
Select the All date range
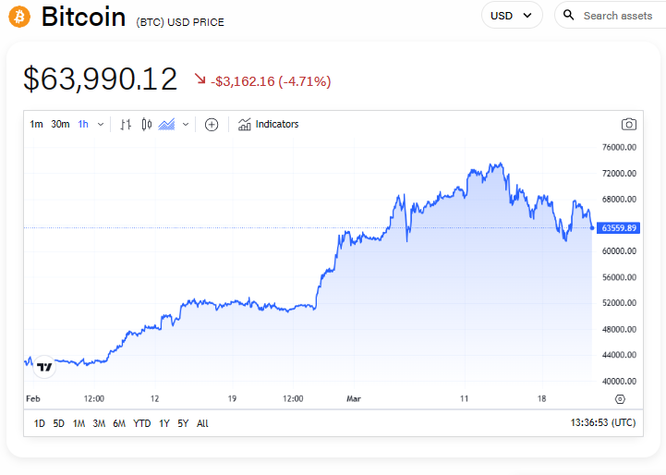click(x=202, y=423)
